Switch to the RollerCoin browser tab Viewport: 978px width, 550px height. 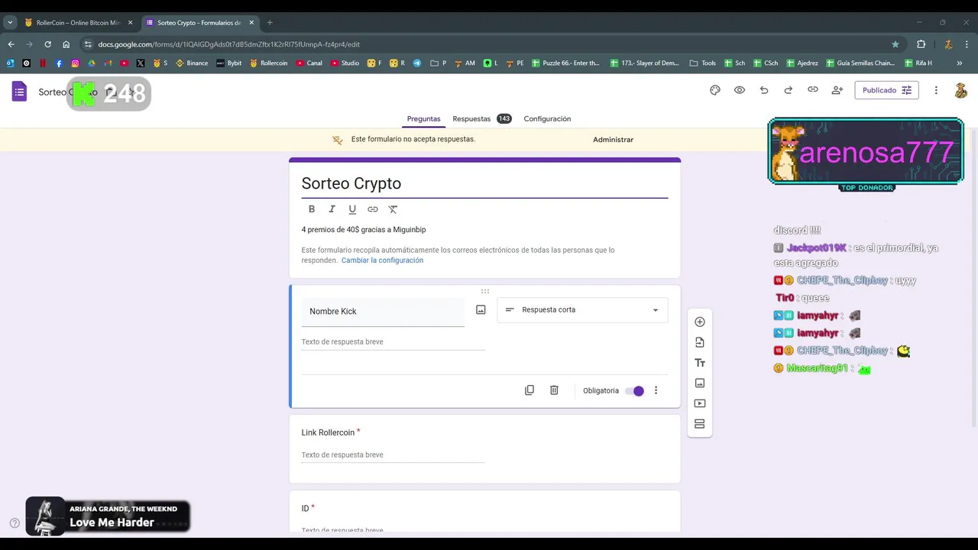(78, 23)
